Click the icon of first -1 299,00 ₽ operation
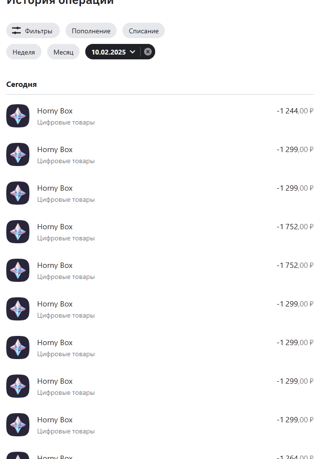330x459 pixels. click(18, 154)
